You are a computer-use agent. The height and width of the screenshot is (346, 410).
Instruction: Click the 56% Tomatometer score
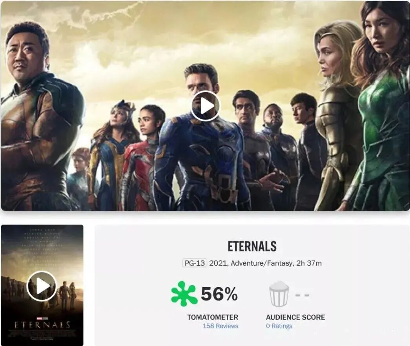[x=219, y=294]
